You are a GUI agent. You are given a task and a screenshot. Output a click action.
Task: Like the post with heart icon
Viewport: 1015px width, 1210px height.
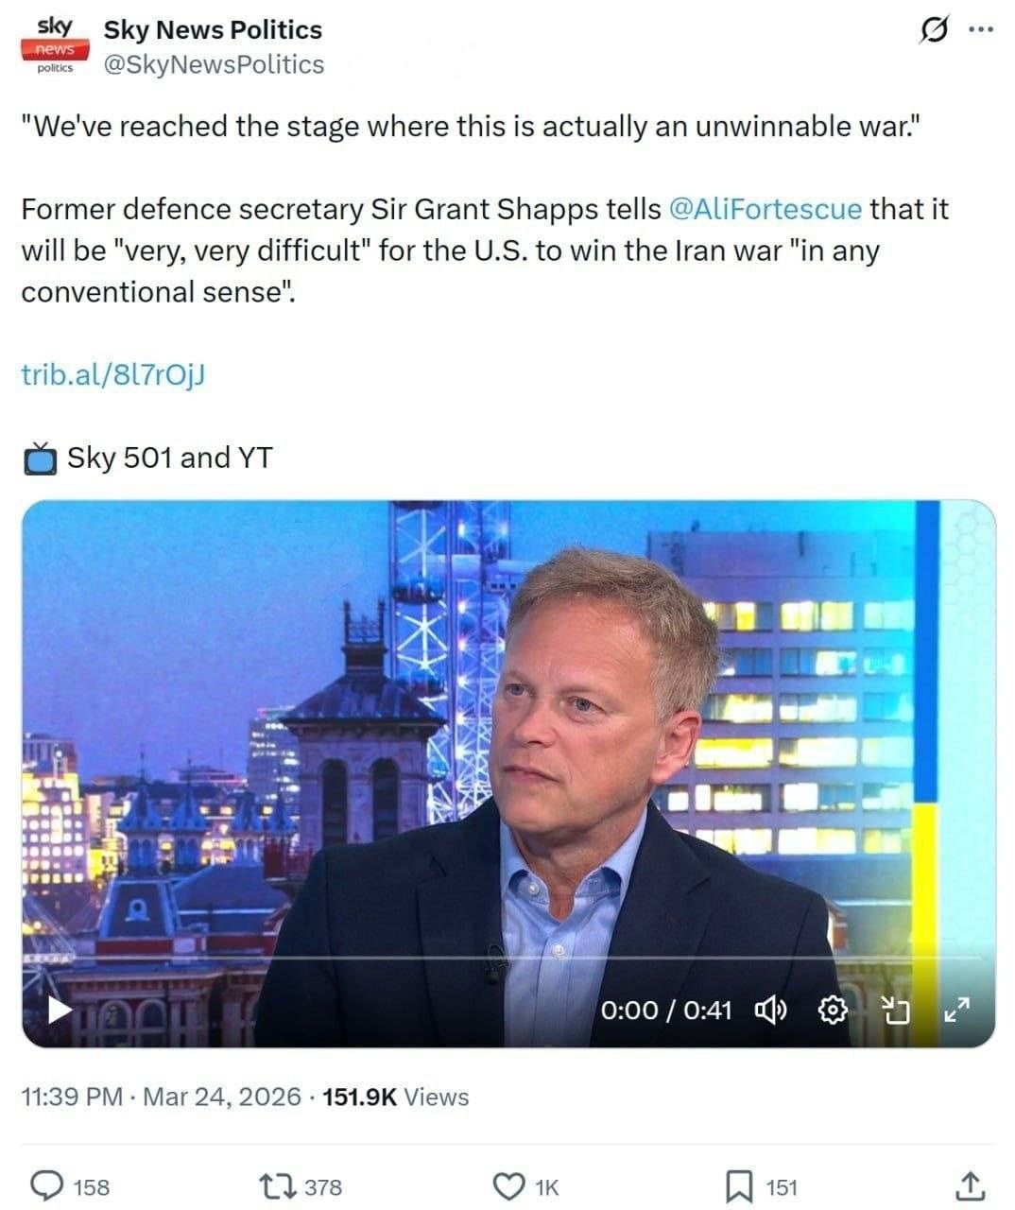509,1186
